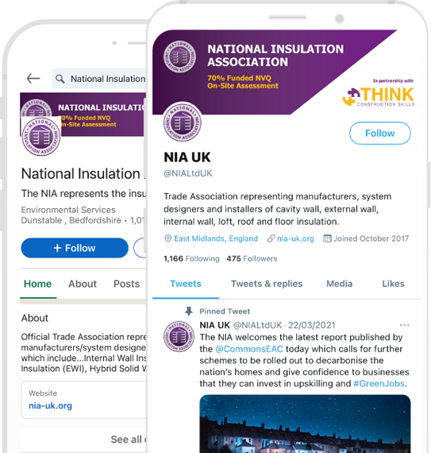Click the National Insulation search field
431x453 pixels.
tap(99, 79)
